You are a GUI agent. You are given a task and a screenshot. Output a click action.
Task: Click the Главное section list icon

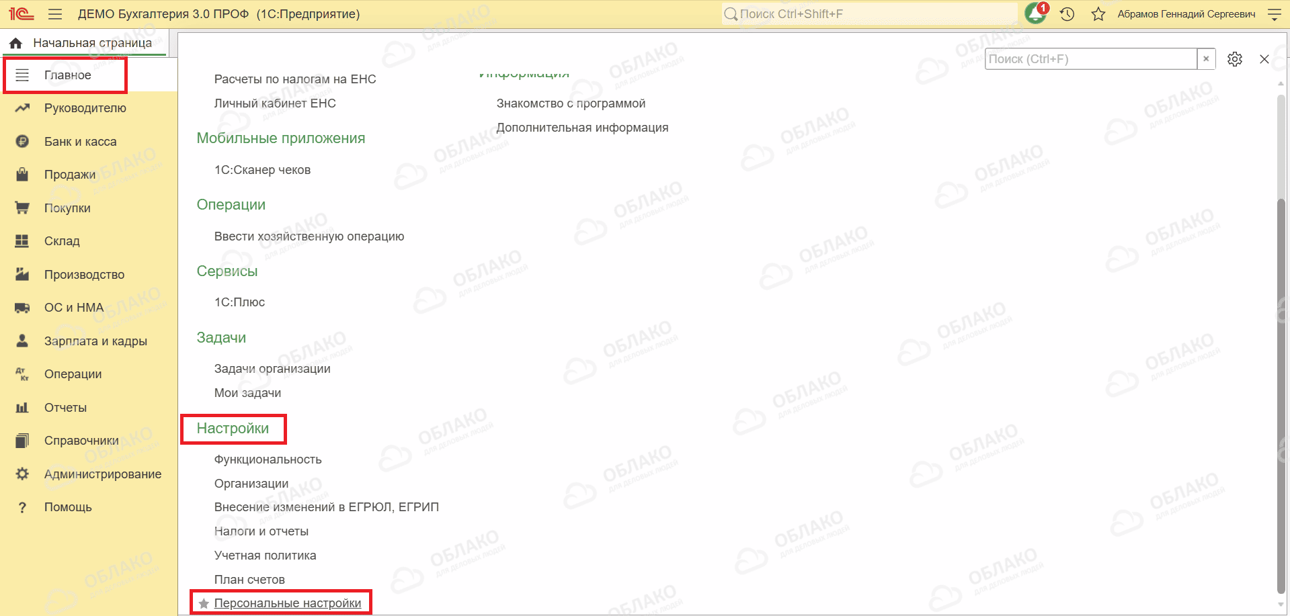point(22,75)
